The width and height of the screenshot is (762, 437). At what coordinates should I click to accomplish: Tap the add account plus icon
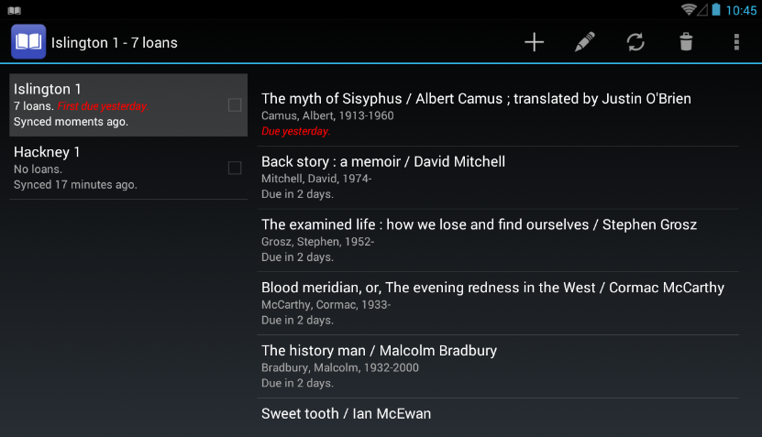tap(534, 42)
